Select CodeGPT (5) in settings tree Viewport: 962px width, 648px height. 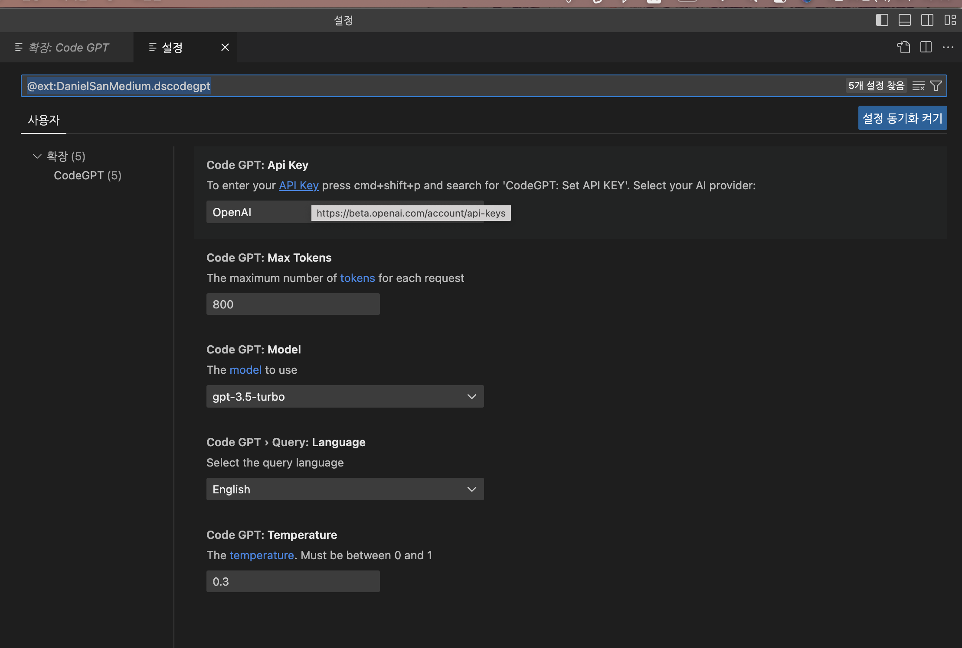click(x=88, y=175)
